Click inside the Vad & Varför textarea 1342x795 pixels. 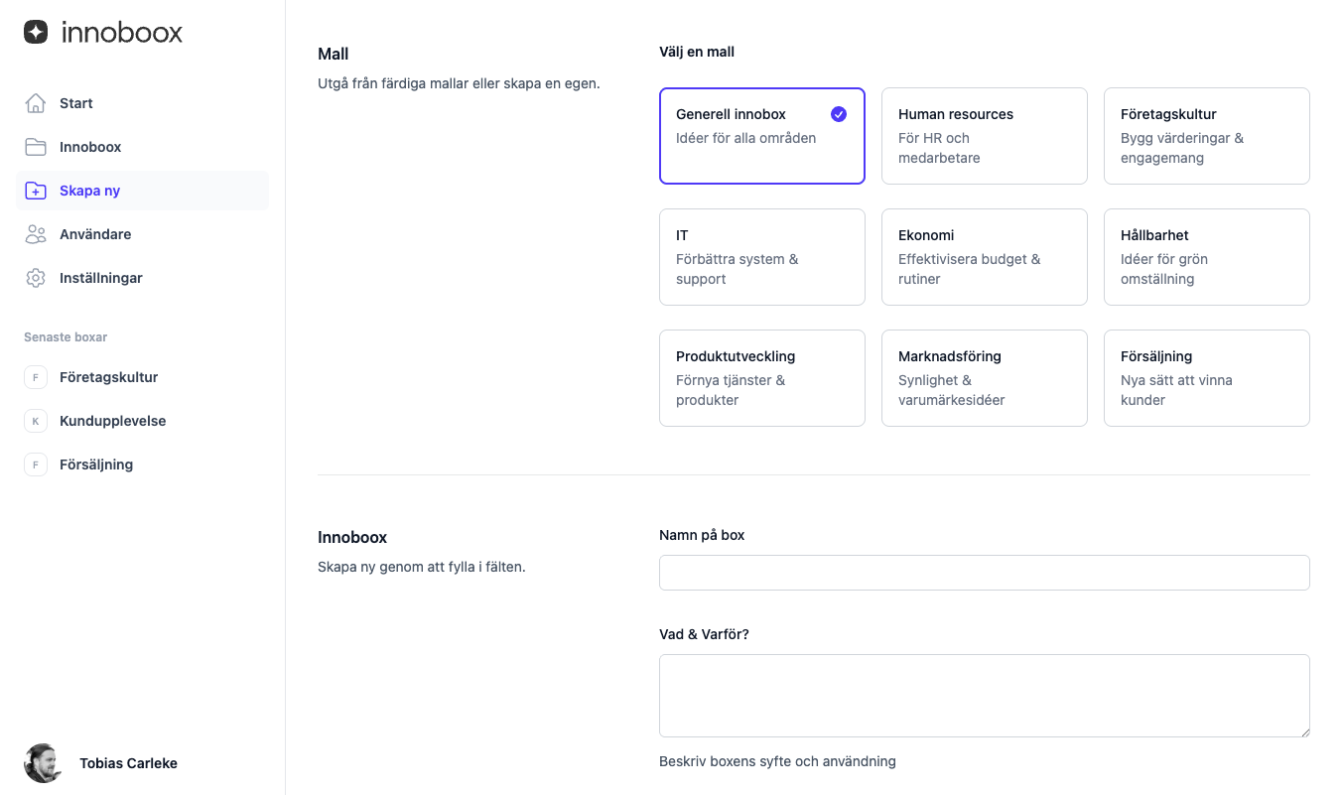pos(984,695)
